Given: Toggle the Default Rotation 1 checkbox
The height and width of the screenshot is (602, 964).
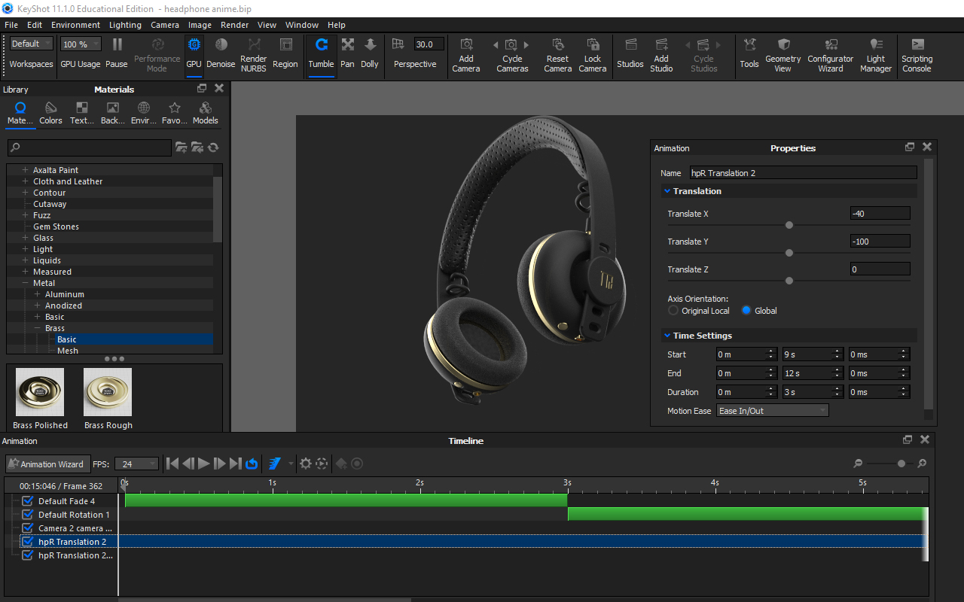Looking at the screenshot, I should tap(28, 515).
